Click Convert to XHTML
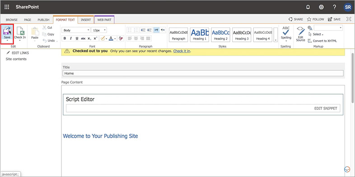The image size is (355, 177). (322, 41)
